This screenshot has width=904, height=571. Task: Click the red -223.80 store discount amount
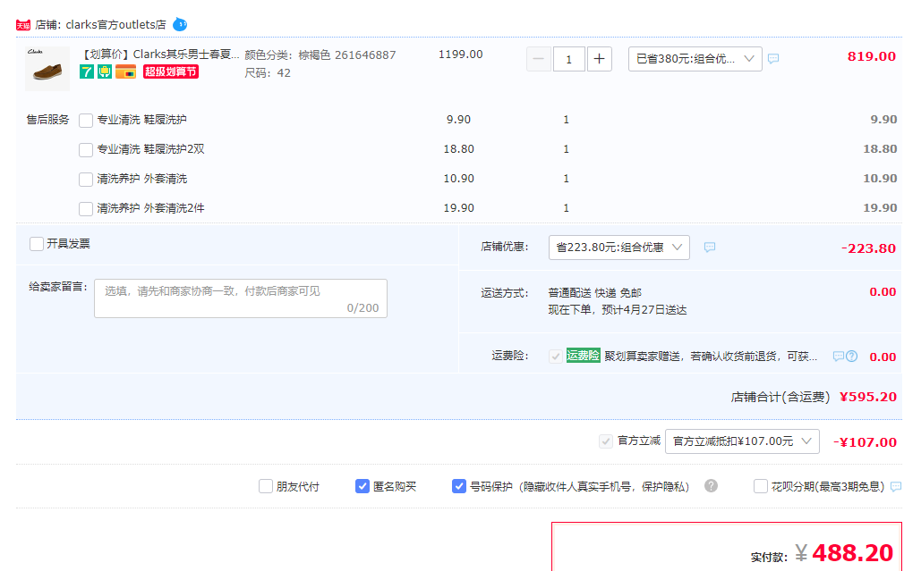[868, 248]
